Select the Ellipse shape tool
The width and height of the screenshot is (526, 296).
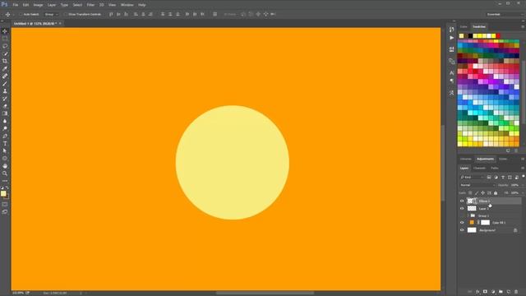[5, 159]
